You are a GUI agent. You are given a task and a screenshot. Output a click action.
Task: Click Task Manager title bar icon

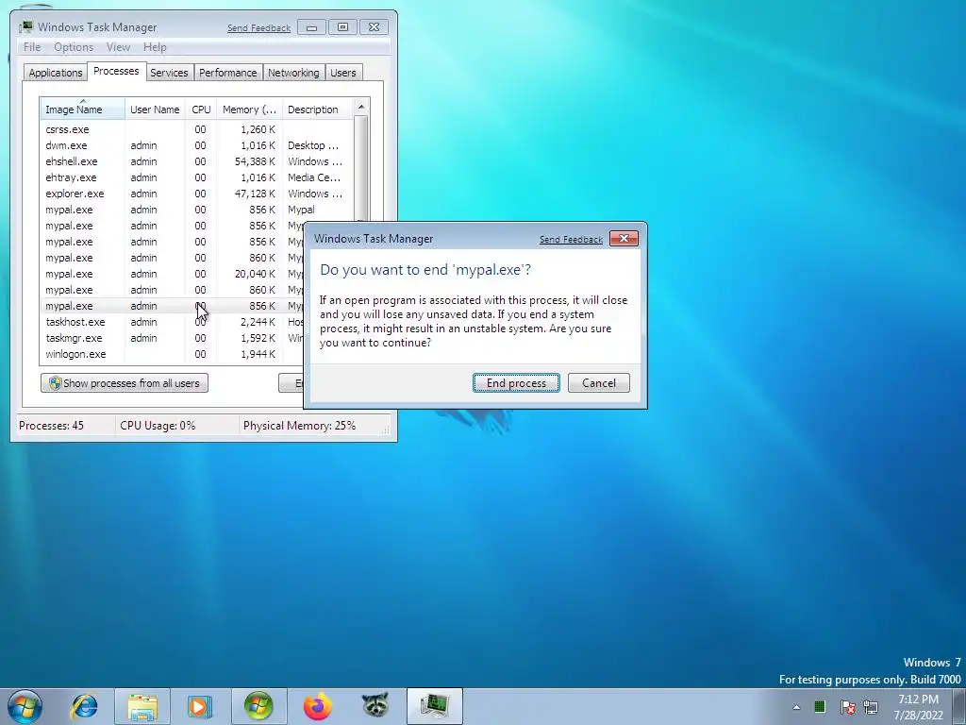[x=25, y=27]
